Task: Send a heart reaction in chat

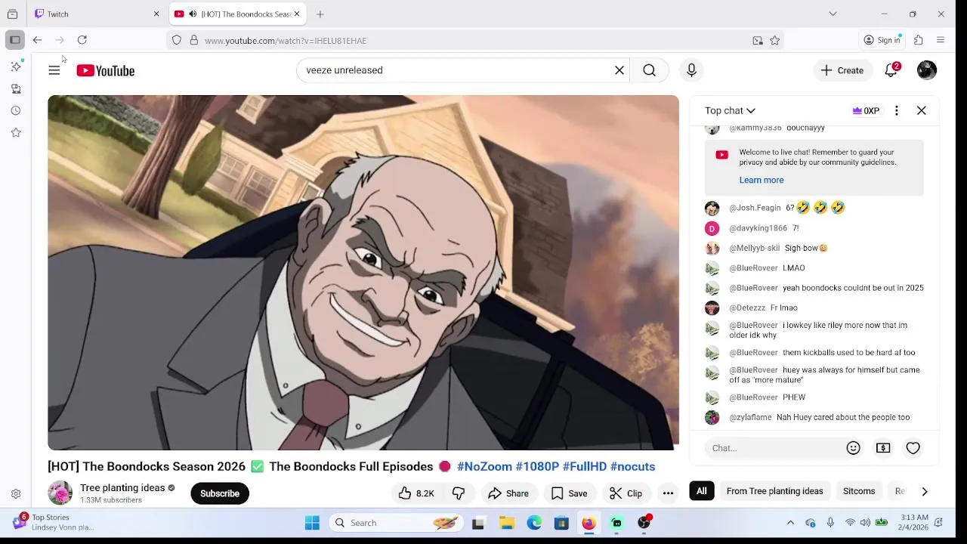Action: coord(913,448)
